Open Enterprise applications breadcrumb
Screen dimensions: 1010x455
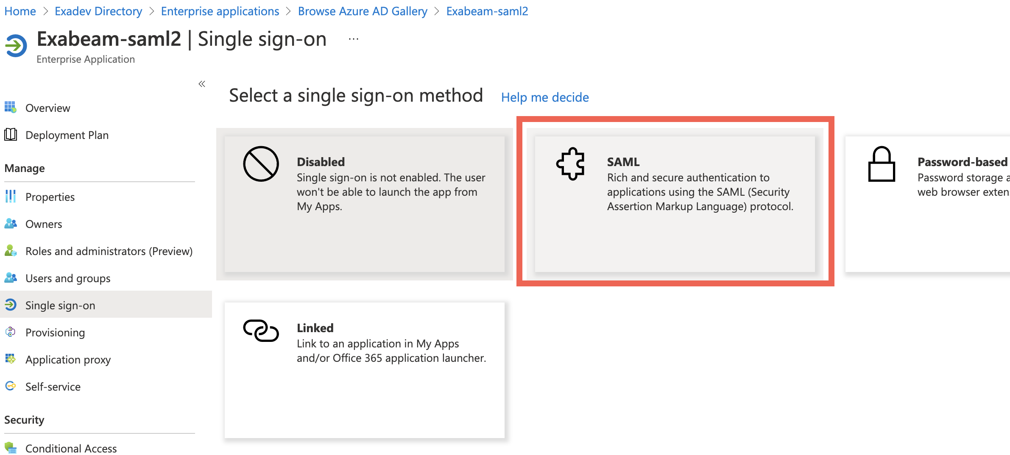pos(220,11)
